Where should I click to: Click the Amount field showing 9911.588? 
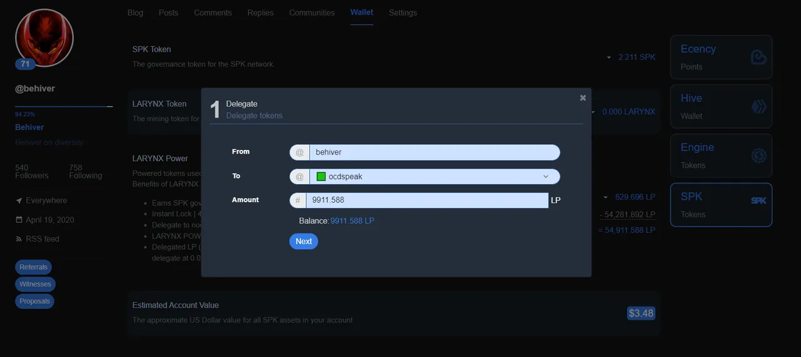[427, 200]
